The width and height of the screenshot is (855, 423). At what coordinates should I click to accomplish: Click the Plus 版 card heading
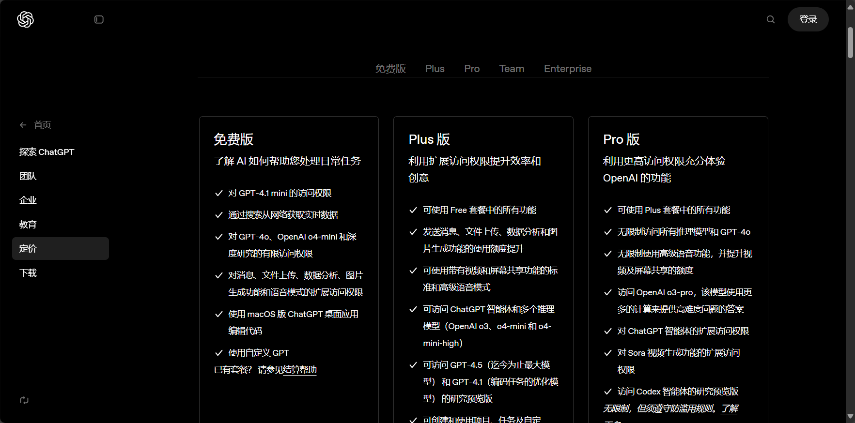(429, 139)
